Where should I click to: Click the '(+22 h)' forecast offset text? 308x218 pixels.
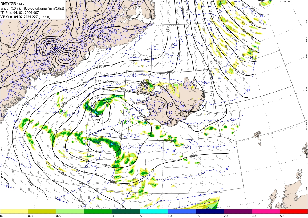tap(45, 17)
